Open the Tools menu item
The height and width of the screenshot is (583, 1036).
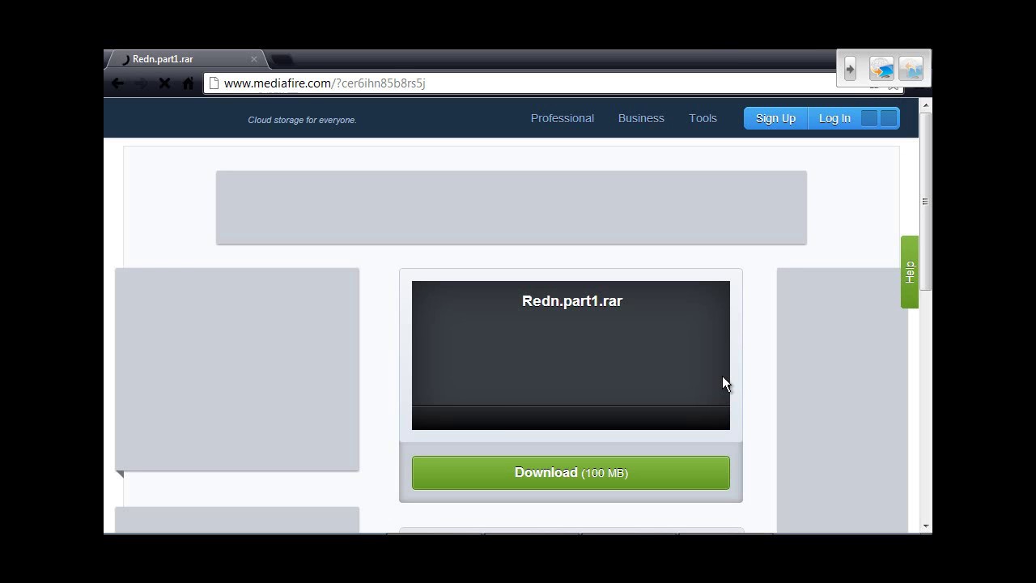703,118
